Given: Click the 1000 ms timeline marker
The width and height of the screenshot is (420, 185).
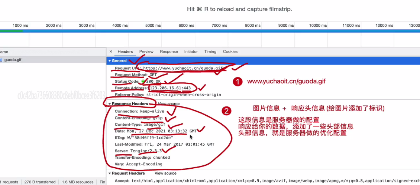Looking at the screenshot, I should [20, 26].
